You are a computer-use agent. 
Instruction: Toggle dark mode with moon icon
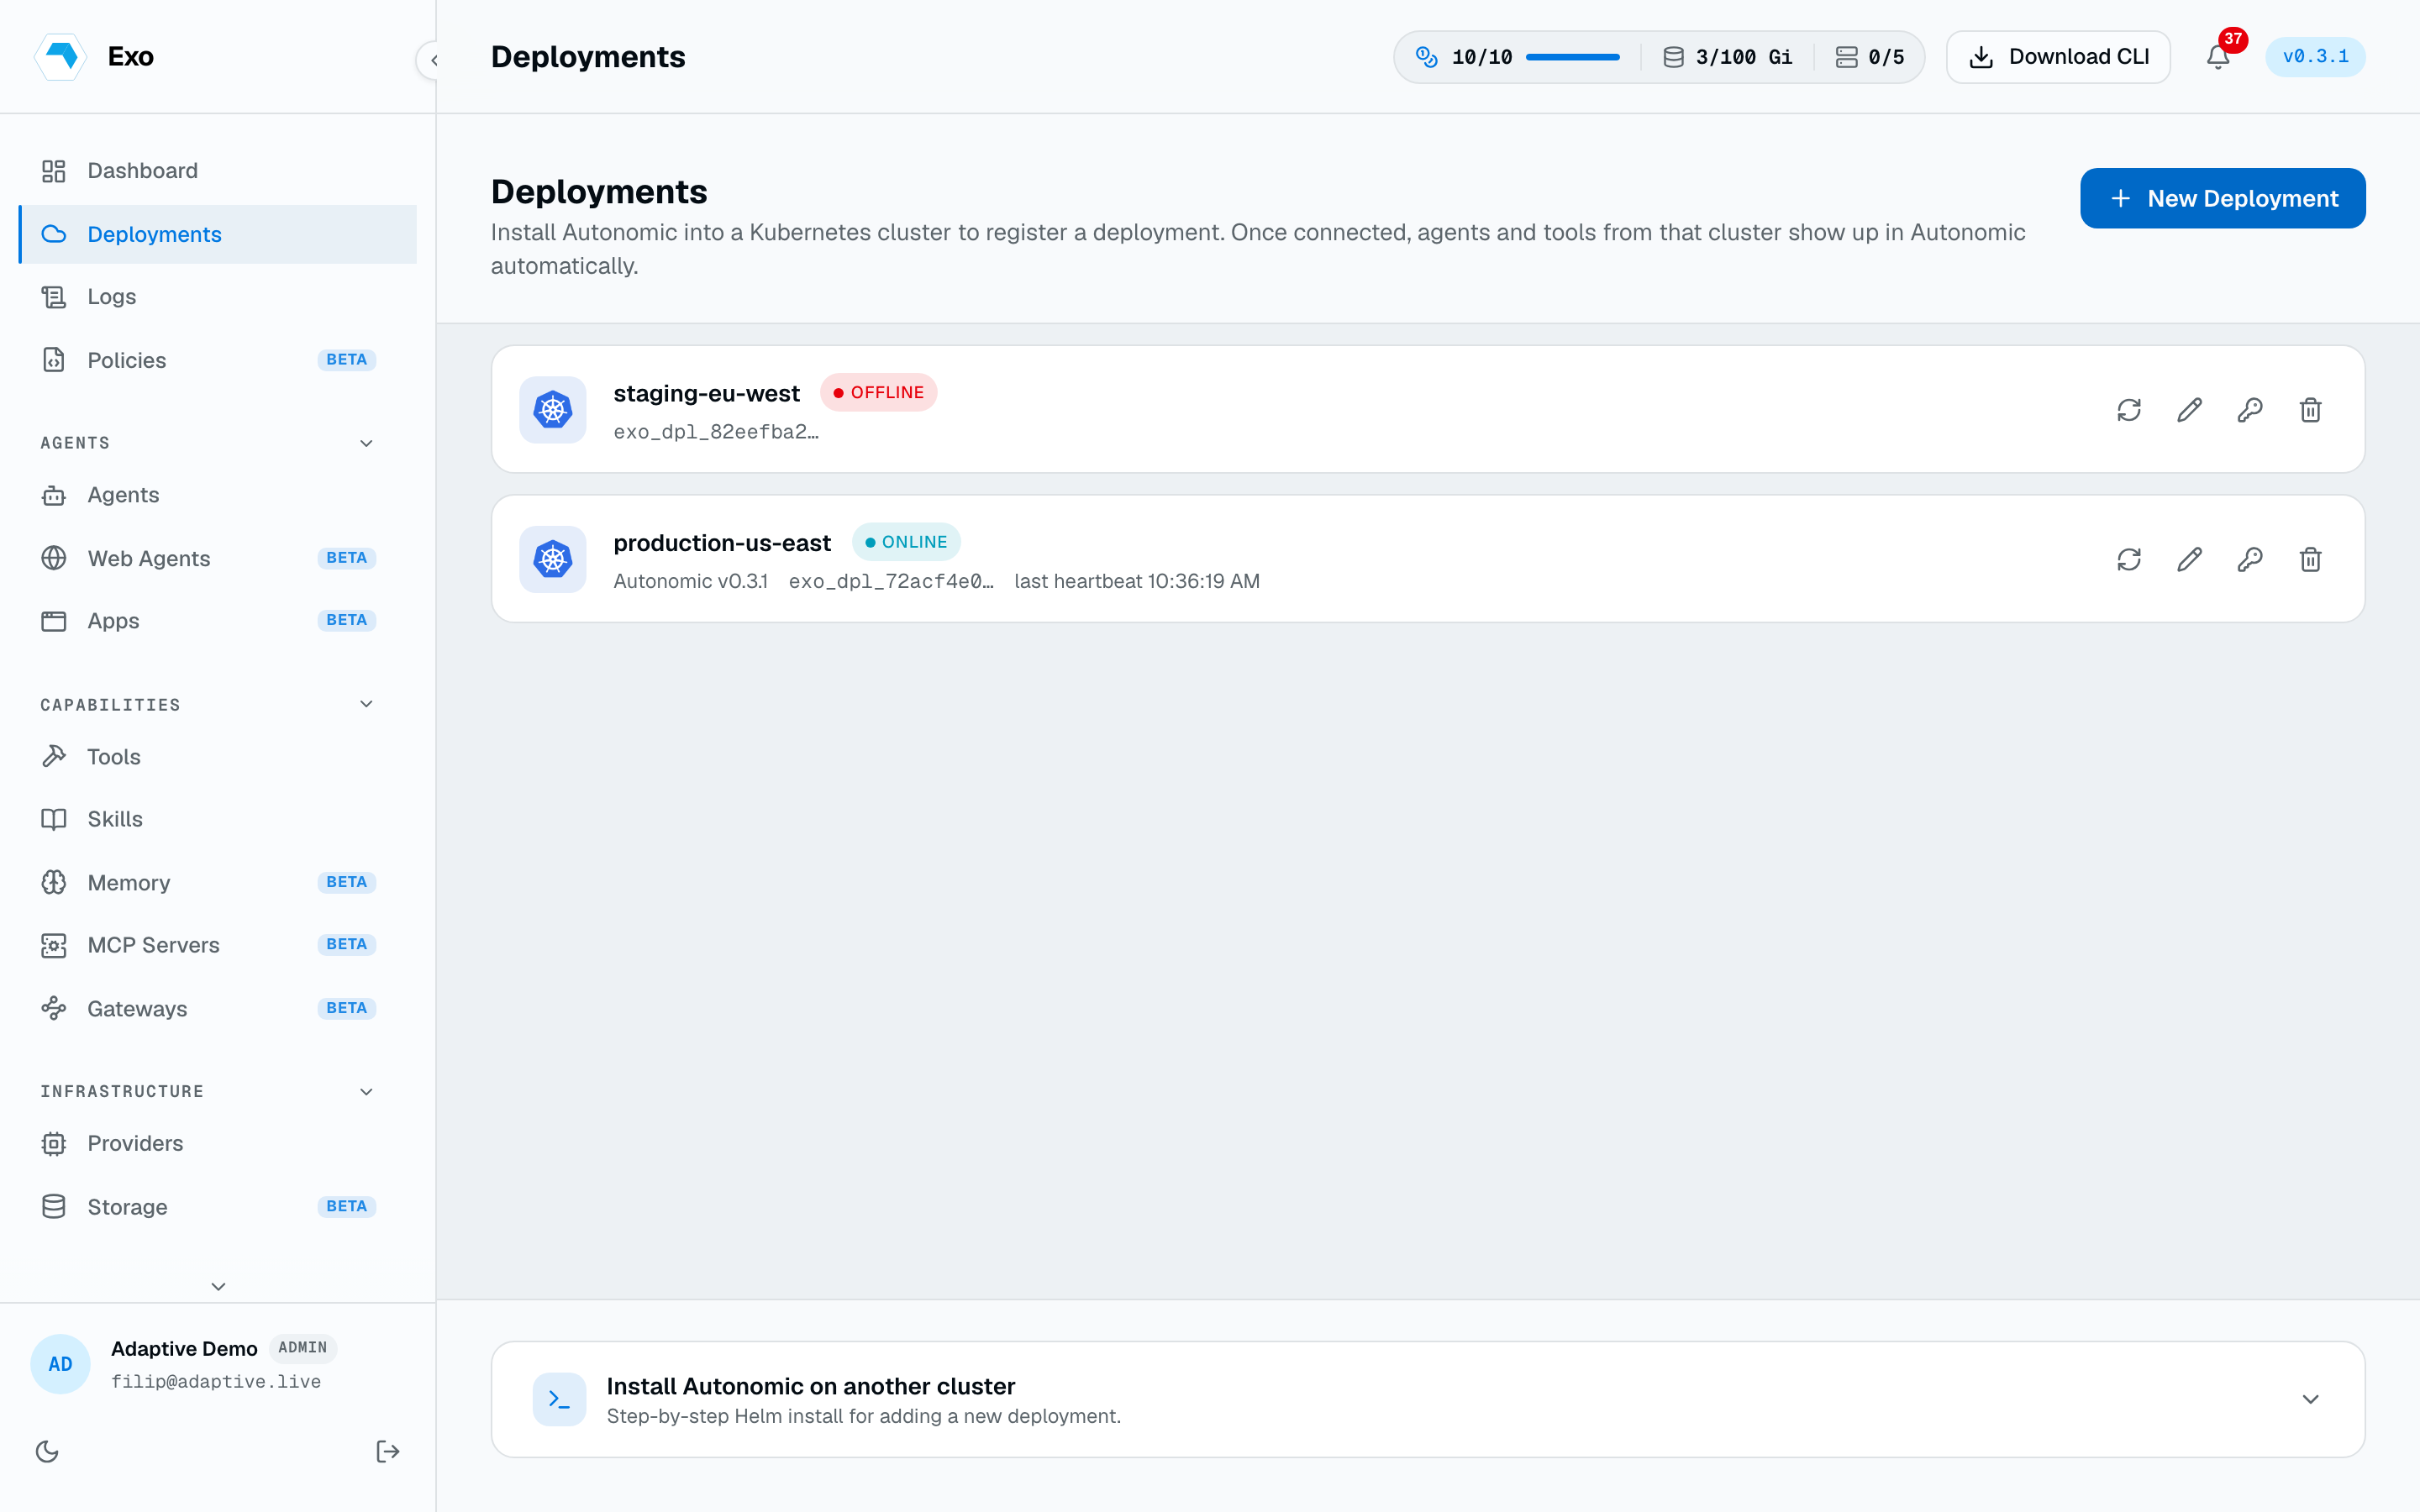point(47,1451)
